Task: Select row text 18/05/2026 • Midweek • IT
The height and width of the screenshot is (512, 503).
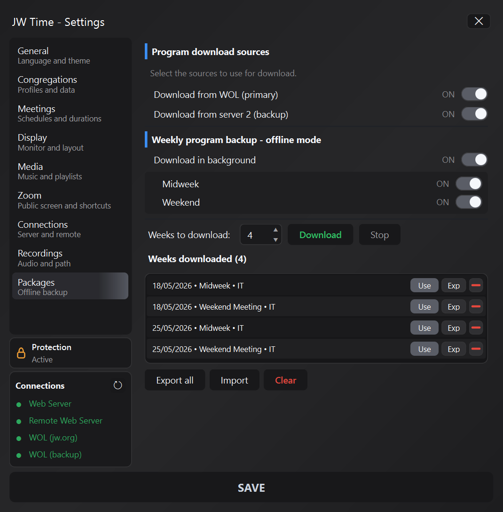Action: click(198, 286)
